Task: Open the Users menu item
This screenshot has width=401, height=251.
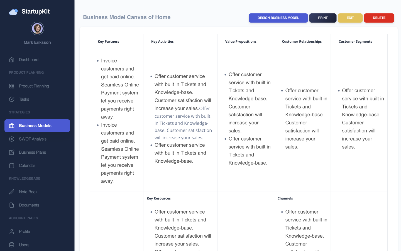Action: coord(24,245)
